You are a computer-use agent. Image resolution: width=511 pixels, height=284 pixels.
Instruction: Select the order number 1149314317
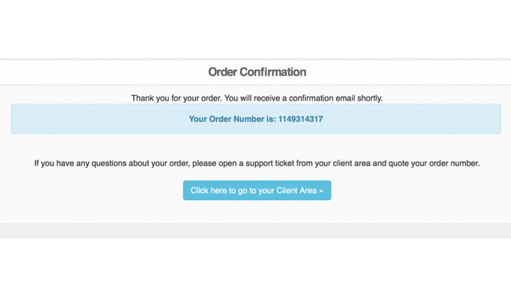(300, 119)
